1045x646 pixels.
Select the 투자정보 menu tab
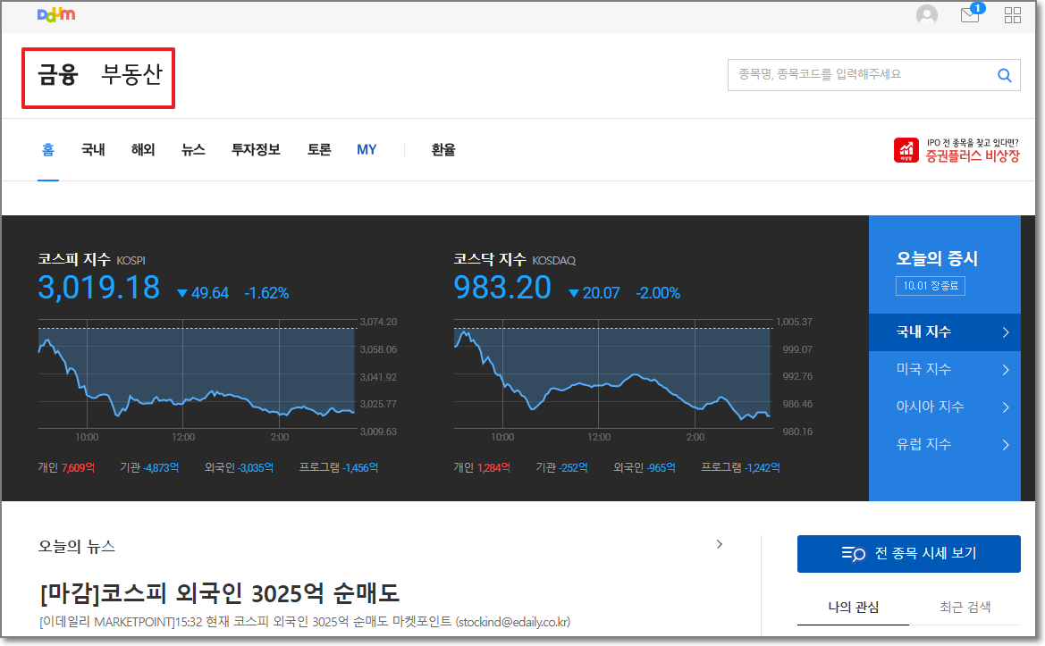coord(256,150)
